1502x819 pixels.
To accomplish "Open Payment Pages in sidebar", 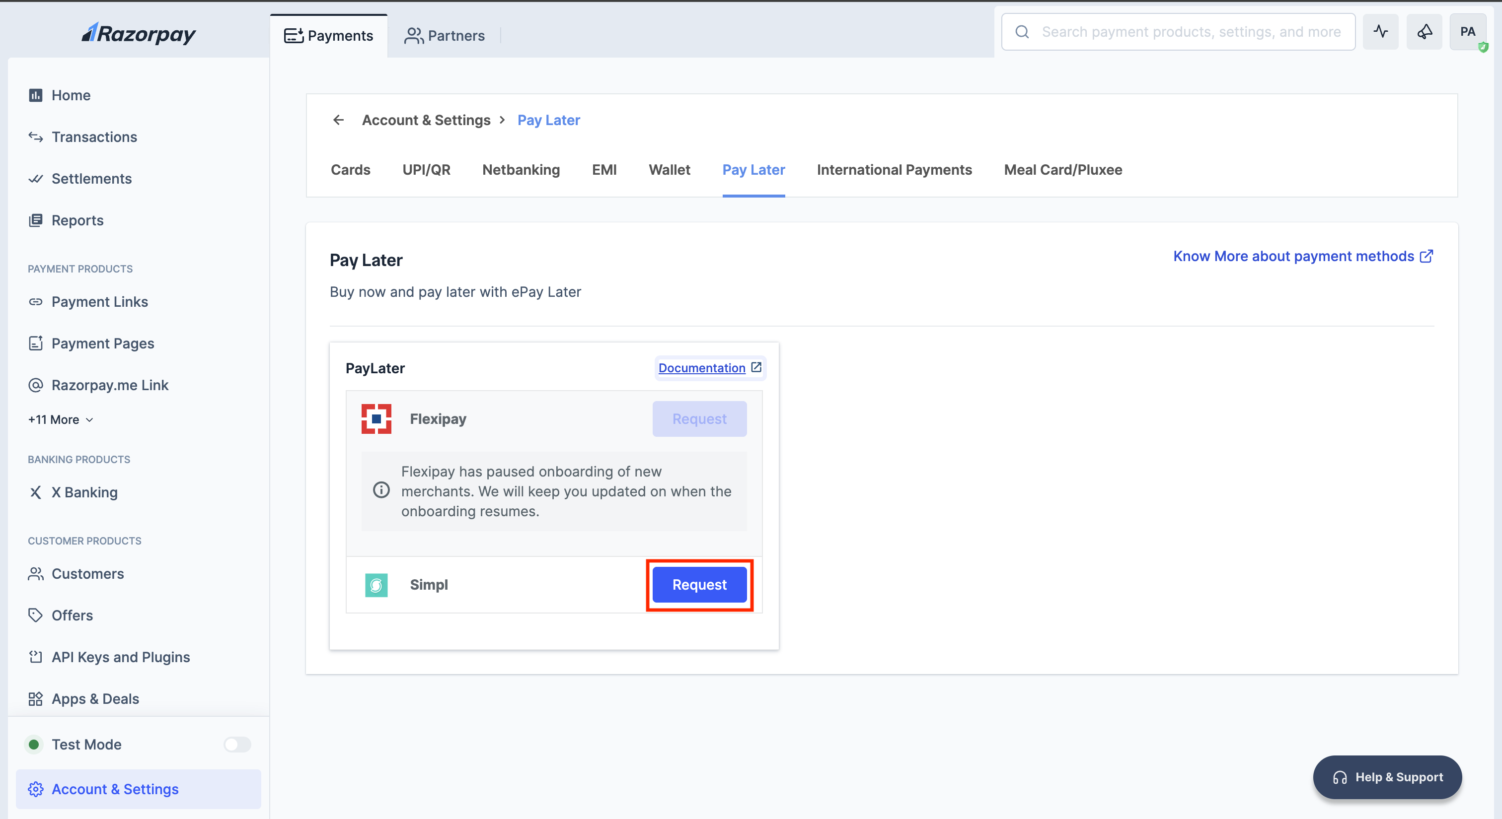I will tap(91, 343).
